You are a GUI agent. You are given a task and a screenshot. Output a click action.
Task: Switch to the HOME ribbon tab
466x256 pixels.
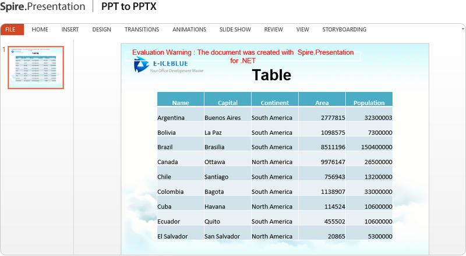40,30
